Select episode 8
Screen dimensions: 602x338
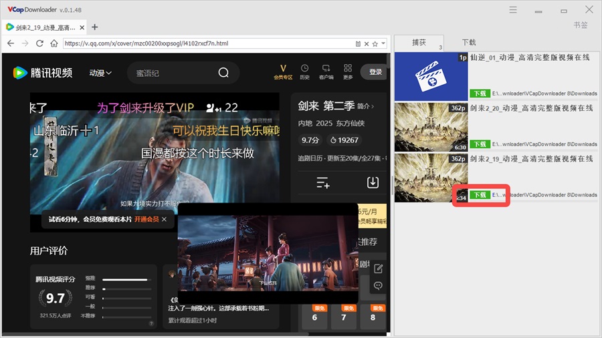[373, 317]
